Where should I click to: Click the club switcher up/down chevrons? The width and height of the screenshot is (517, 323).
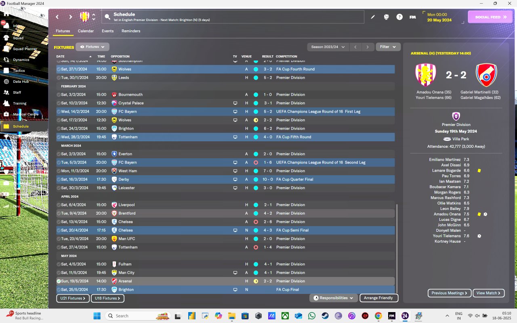pyautogui.click(x=94, y=17)
